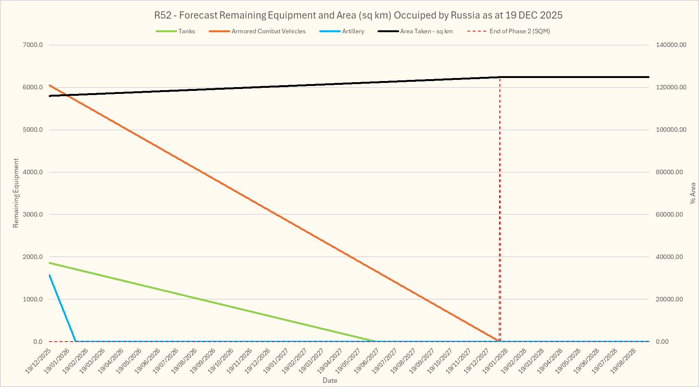Click the End of Phase 2 (SQM) legend entry

[x=520, y=31]
